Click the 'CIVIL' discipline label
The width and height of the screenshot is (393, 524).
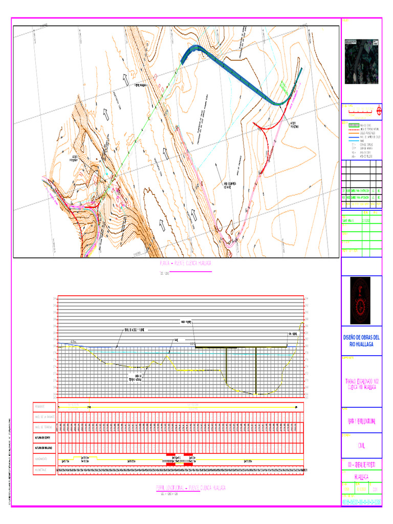point(361,445)
